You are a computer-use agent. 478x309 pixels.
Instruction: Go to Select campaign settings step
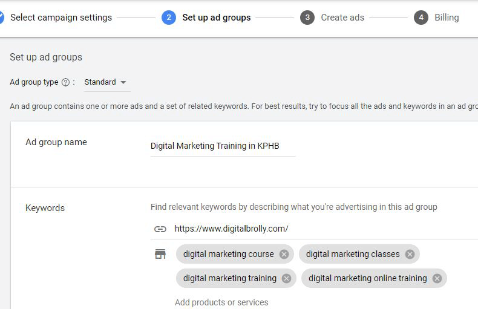(61, 18)
